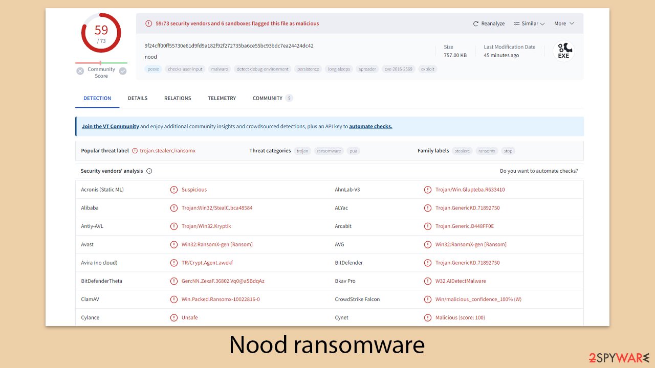655x368 pixels.
Task: Open the More dropdown menu
Action: (563, 23)
